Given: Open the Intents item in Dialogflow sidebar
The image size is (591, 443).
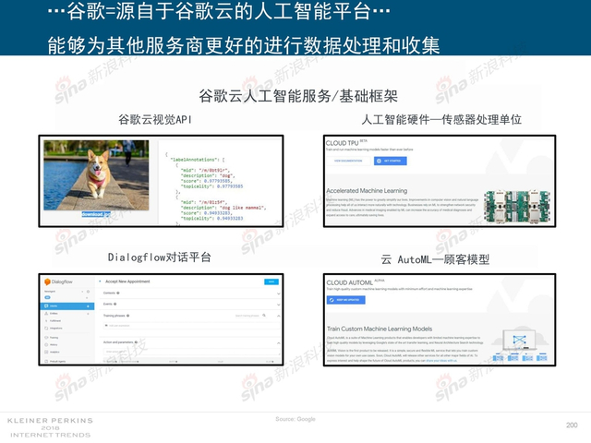Looking at the screenshot, I should [x=67, y=305].
